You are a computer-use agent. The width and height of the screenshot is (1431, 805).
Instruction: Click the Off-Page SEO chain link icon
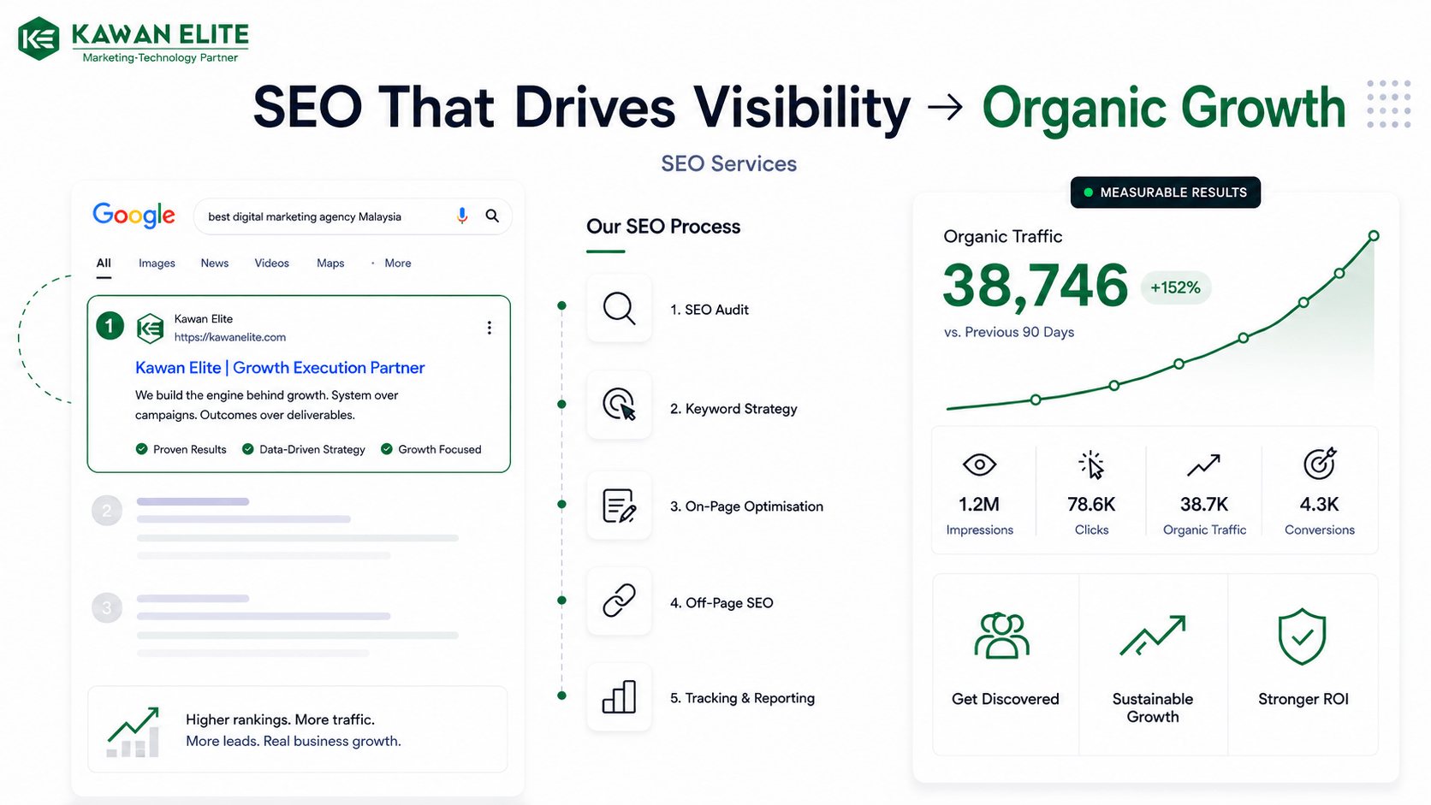tap(619, 601)
